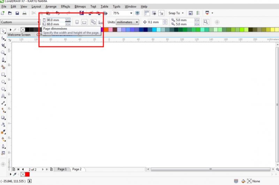279x185 pixels.
Task: Expand the Application launcher dropdown arrow
Action: (212, 13)
